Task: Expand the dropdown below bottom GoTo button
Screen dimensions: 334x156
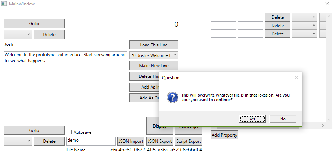Action: click(18, 141)
